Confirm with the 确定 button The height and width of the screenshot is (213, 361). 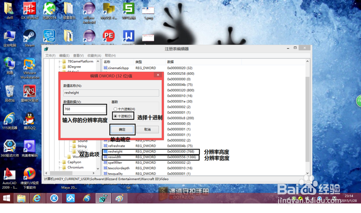coord(122,129)
